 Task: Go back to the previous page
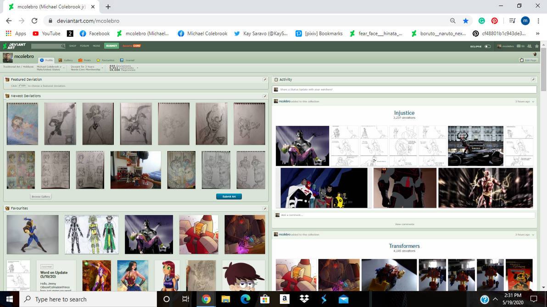pos(9,21)
